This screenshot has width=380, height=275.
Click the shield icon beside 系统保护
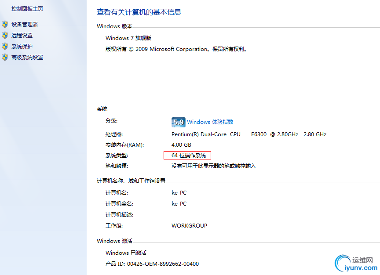click(x=5, y=46)
